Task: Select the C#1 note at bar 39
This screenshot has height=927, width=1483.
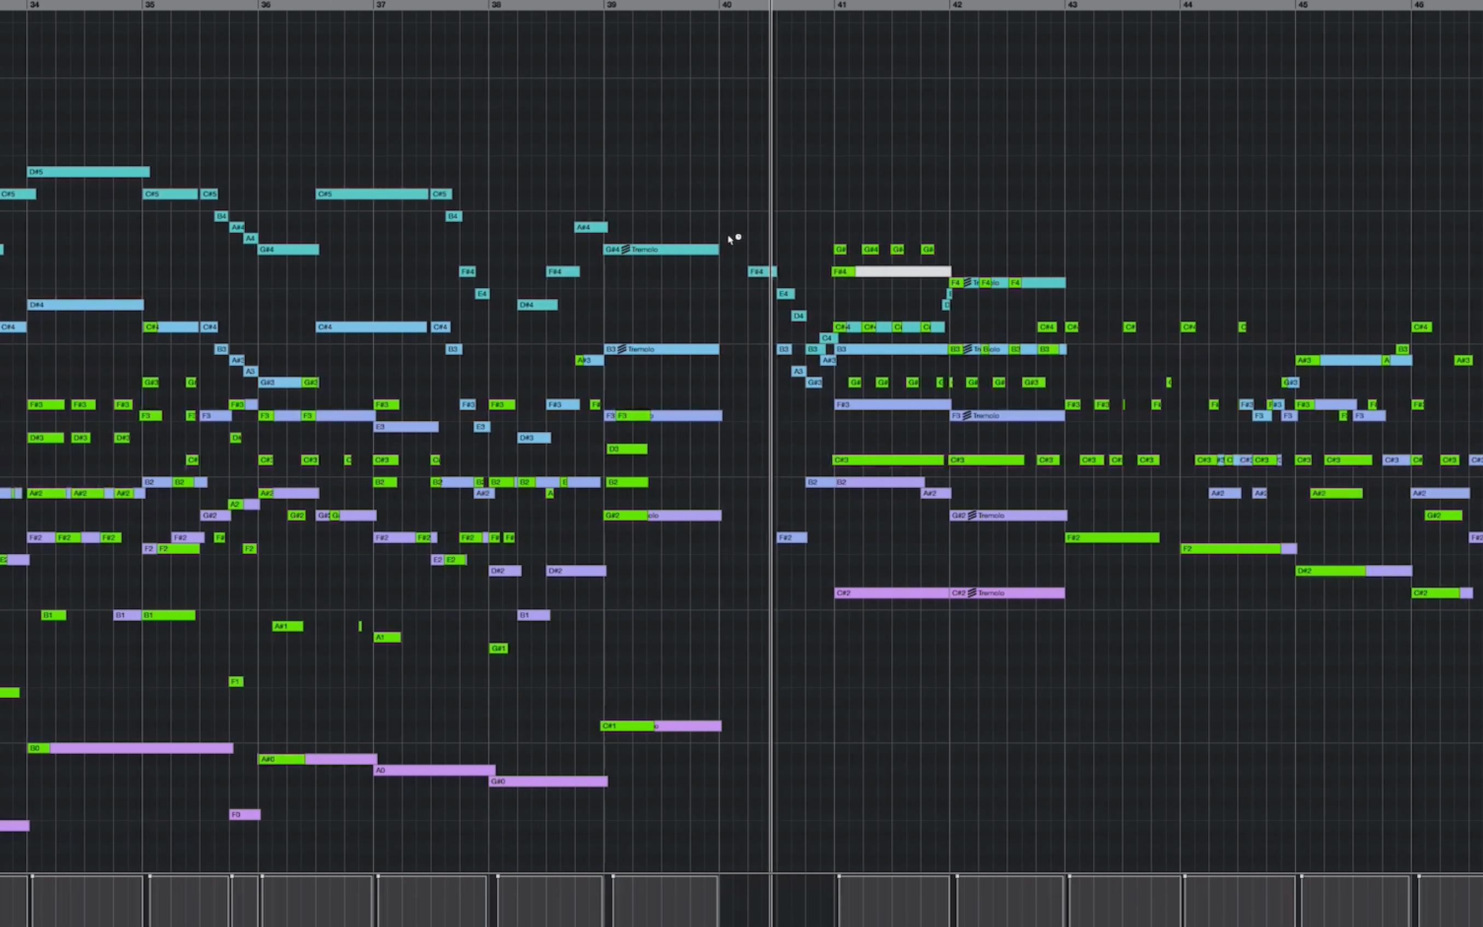Action: point(661,726)
